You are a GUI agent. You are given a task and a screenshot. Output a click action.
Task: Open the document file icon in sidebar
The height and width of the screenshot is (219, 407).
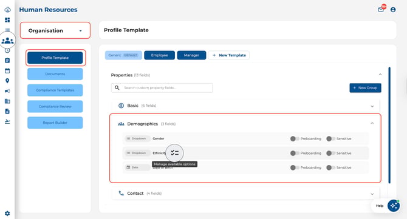pos(7,111)
